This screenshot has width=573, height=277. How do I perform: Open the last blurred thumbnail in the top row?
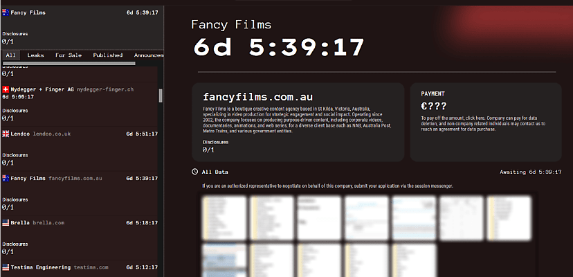coord(509,218)
